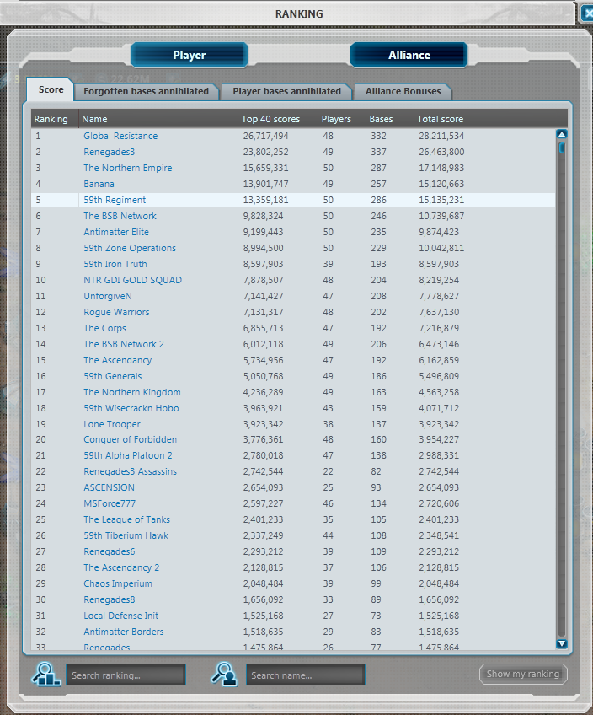Focus the Search ranking input field
This screenshot has height=715, width=593.
(x=126, y=675)
